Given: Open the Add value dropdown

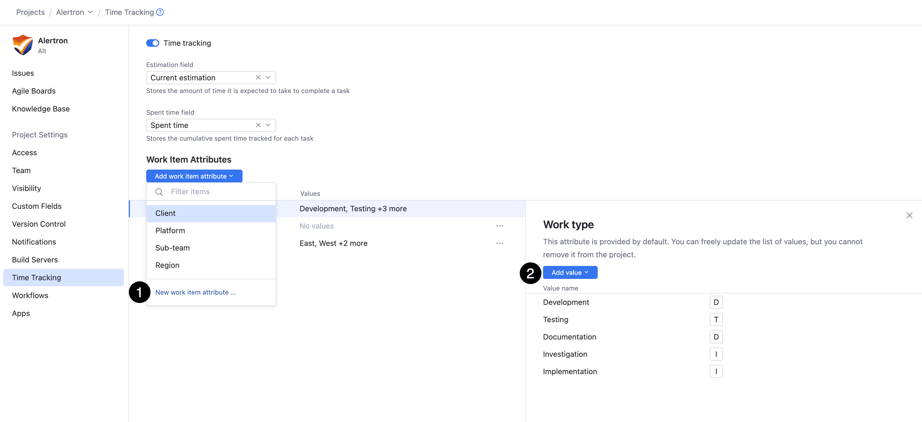Looking at the screenshot, I should 570,272.
